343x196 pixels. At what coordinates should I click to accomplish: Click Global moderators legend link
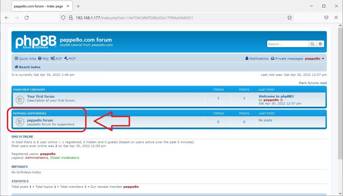(x=65, y=158)
